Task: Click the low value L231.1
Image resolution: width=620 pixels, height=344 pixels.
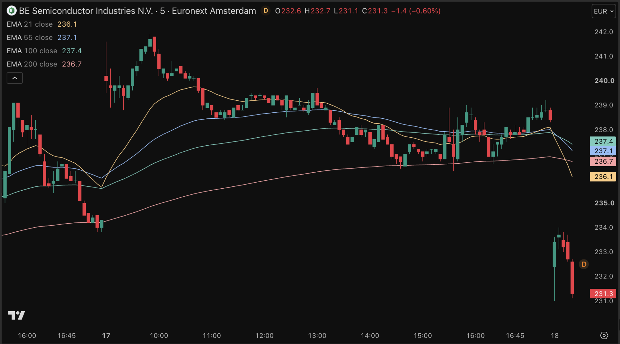Action: (x=346, y=11)
